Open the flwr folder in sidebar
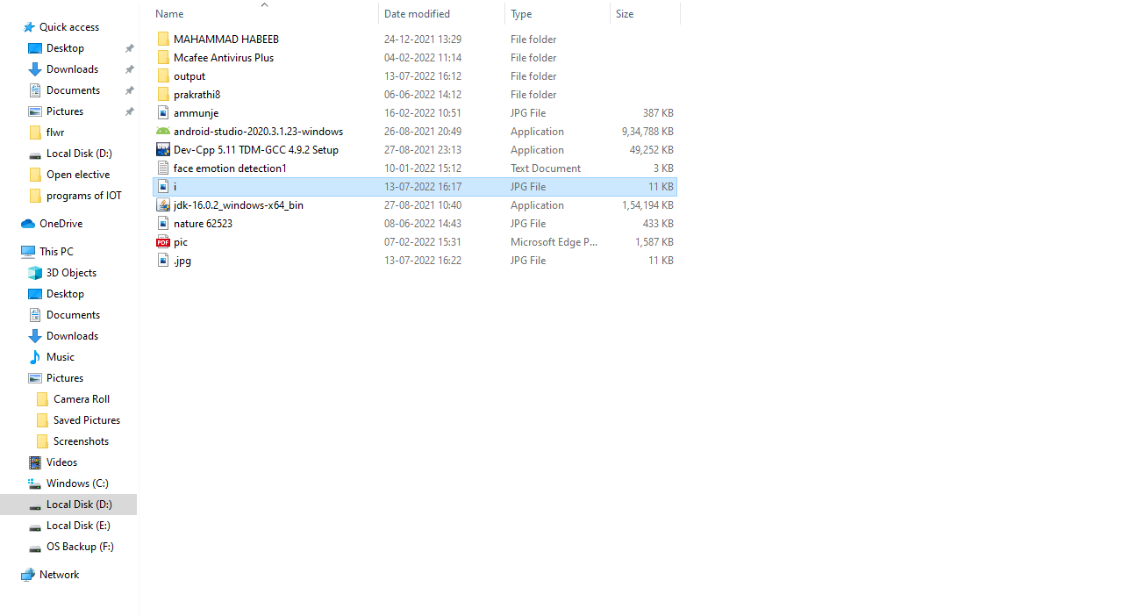This screenshot has height=616, width=1144. coord(55,132)
